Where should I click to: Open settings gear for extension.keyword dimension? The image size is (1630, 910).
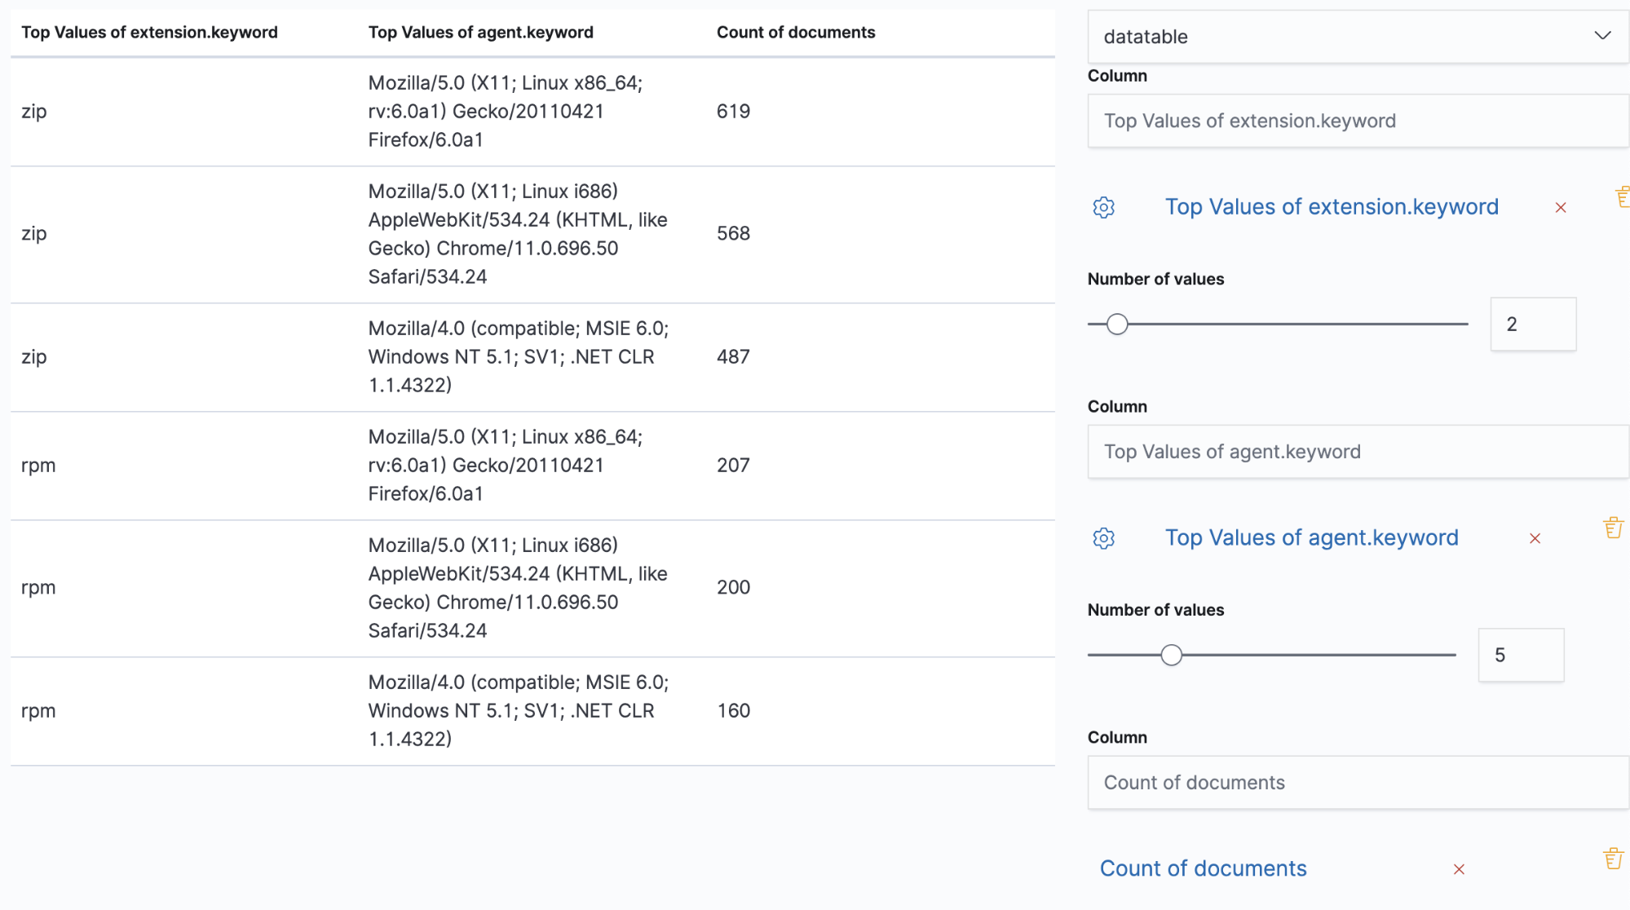[x=1103, y=207]
